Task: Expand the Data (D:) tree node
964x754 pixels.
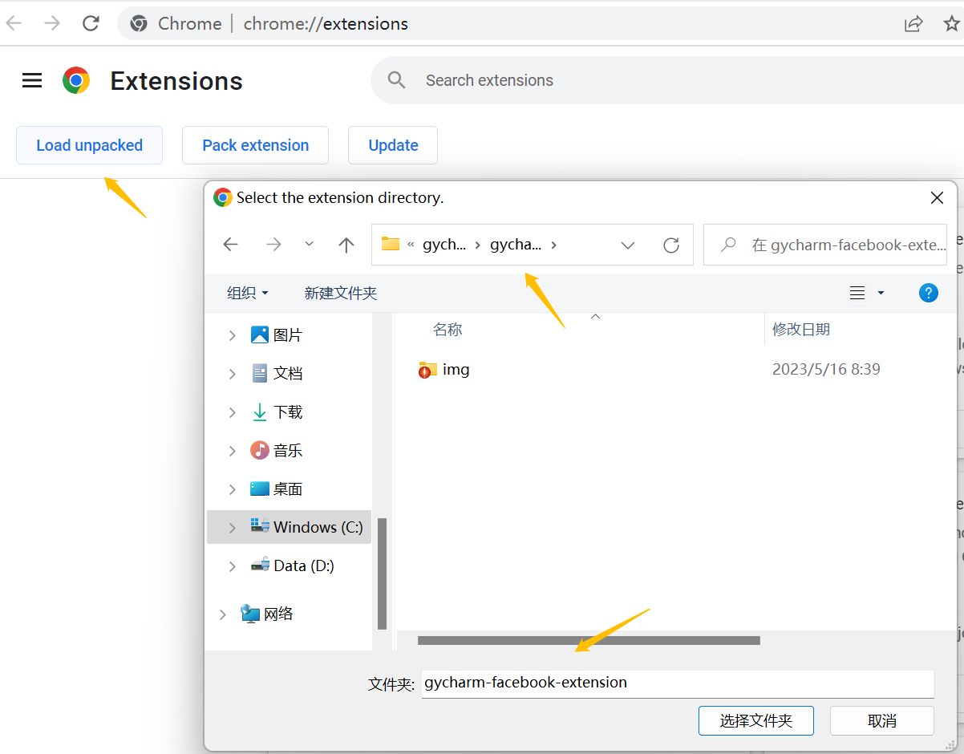Action: (232, 566)
